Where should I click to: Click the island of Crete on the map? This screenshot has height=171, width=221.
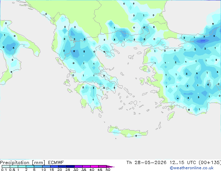128,132
